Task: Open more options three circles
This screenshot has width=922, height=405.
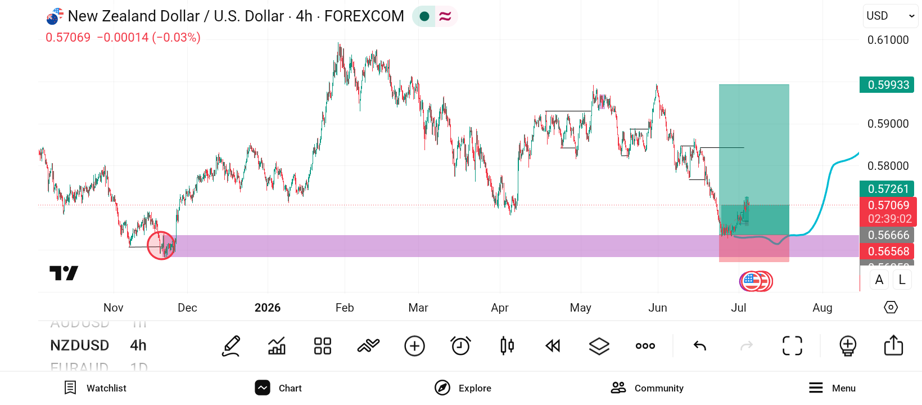Action: point(645,346)
